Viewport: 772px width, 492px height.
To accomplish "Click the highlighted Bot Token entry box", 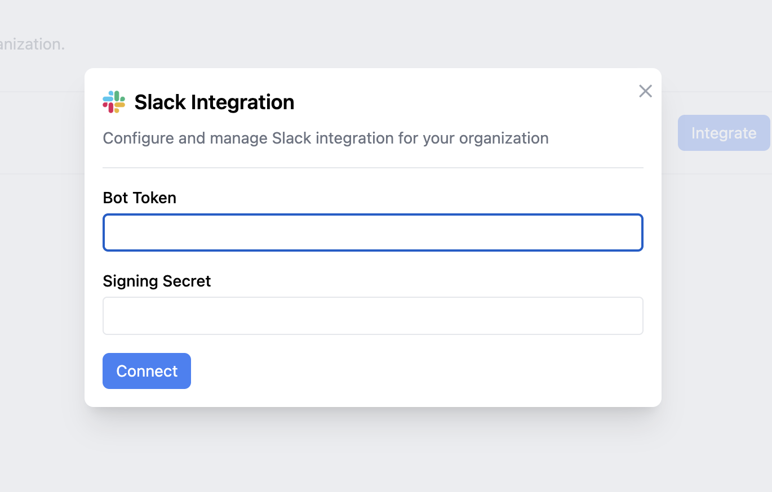I will (372, 232).
